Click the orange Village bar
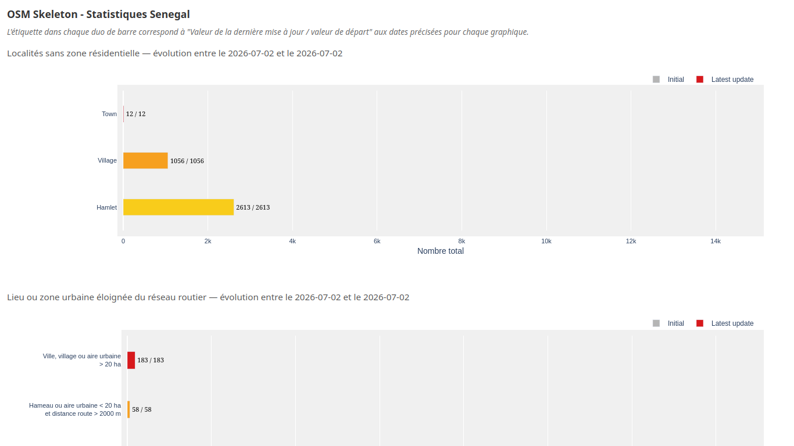 click(145, 161)
